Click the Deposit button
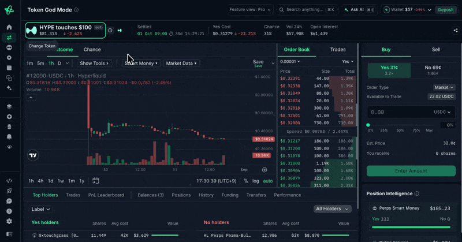This screenshot has height=242, width=462. [445, 10]
